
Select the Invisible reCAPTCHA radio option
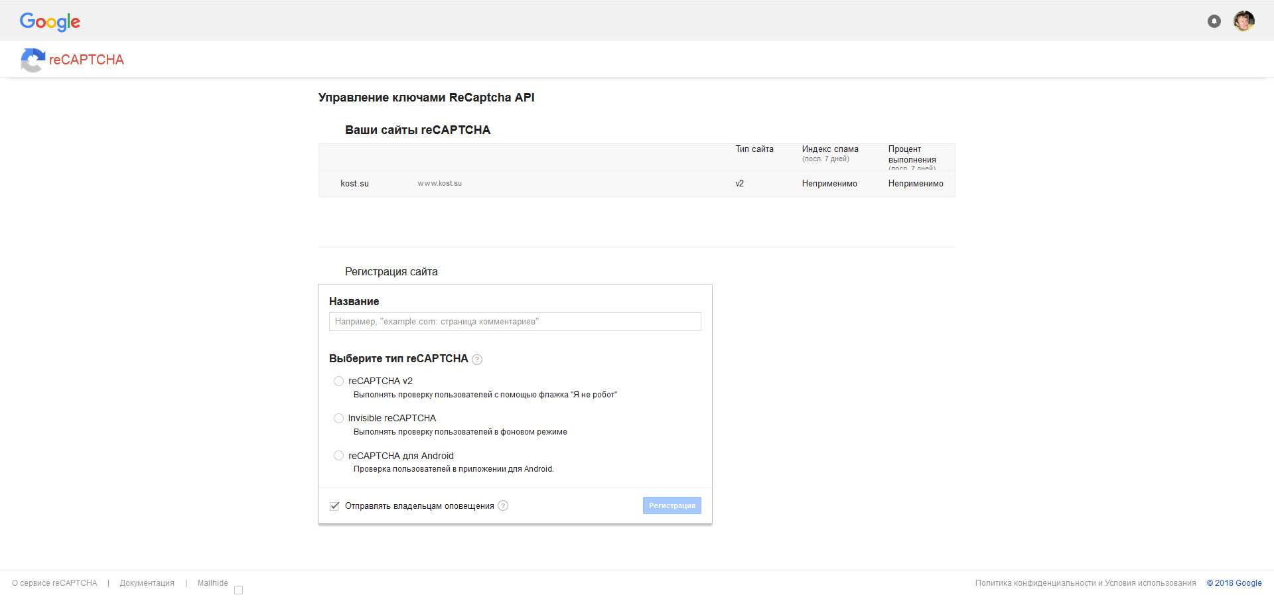(x=338, y=418)
